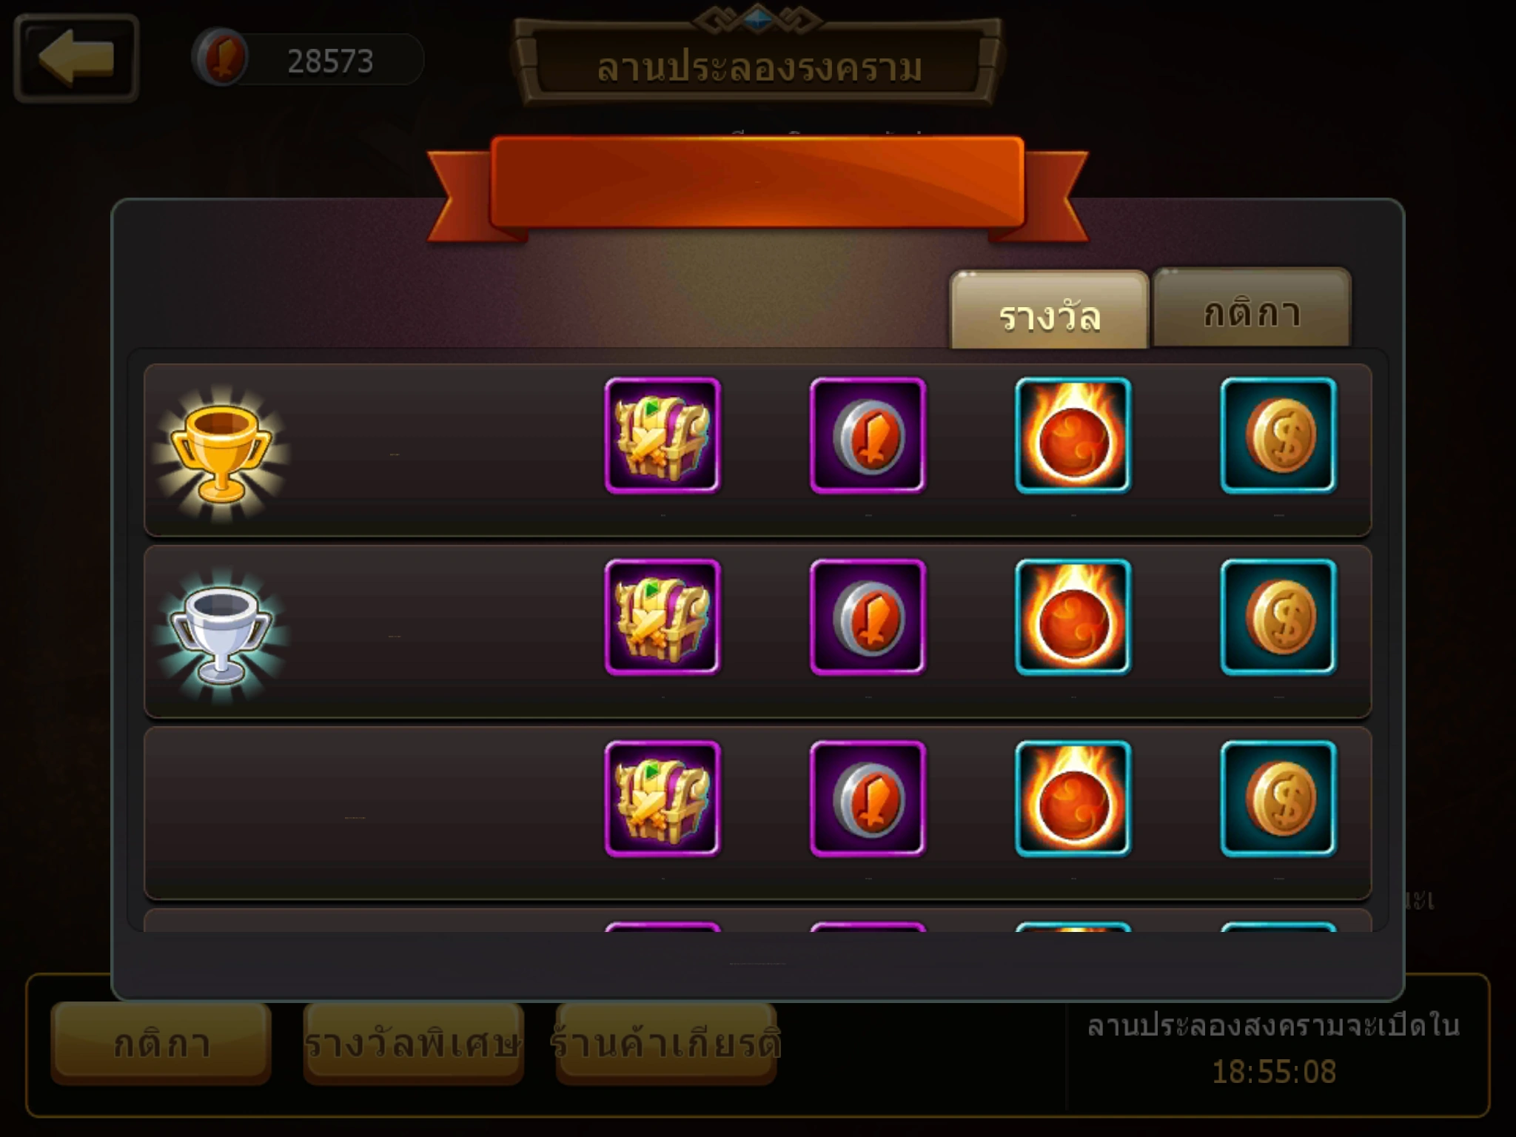
Task: Select gold coin reward in gold trophy row
Action: 1278,435
